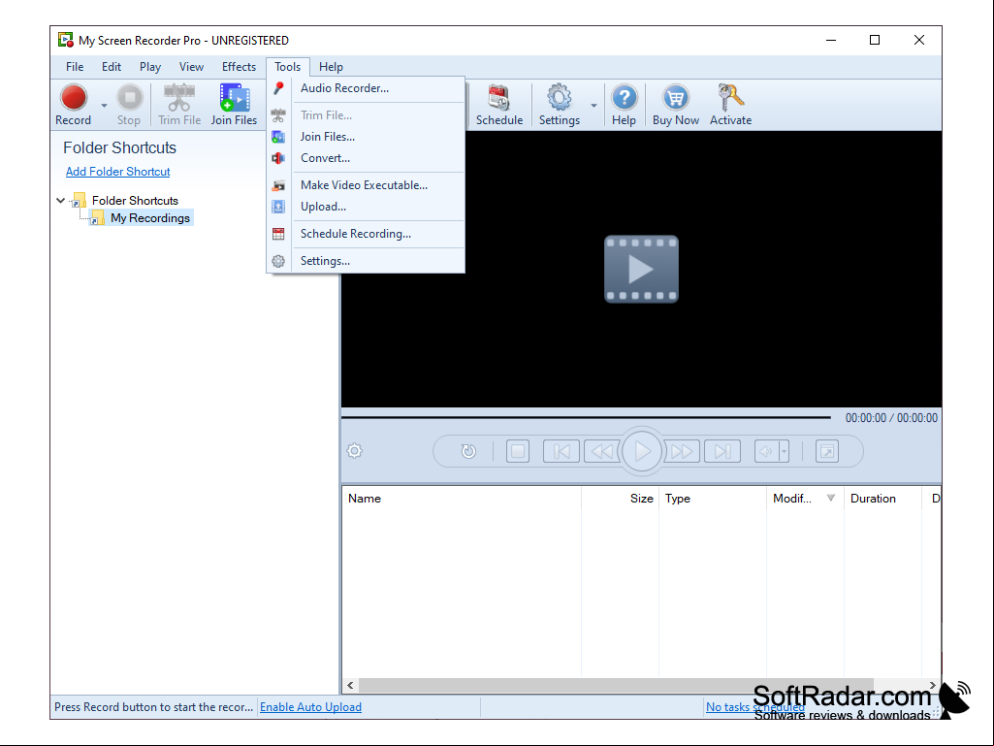Click the playback seek bar
This screenshot has height=746, width=994.
tap(586, 417)
